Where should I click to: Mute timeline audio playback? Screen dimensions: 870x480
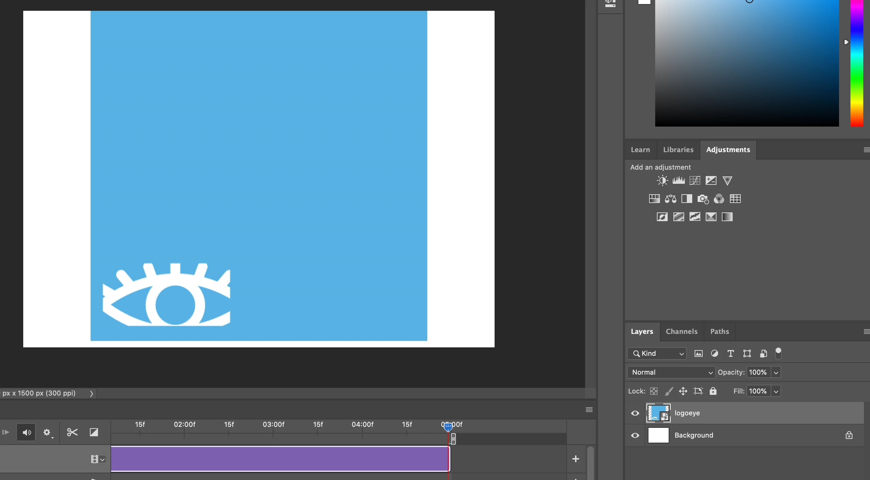[x=26, y=433]
